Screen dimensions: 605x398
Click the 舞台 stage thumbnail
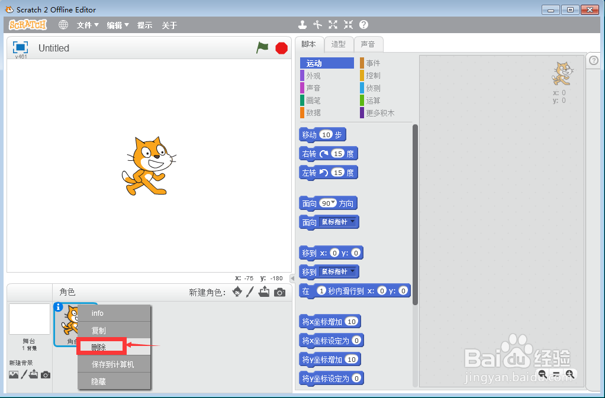coord(29,319)
